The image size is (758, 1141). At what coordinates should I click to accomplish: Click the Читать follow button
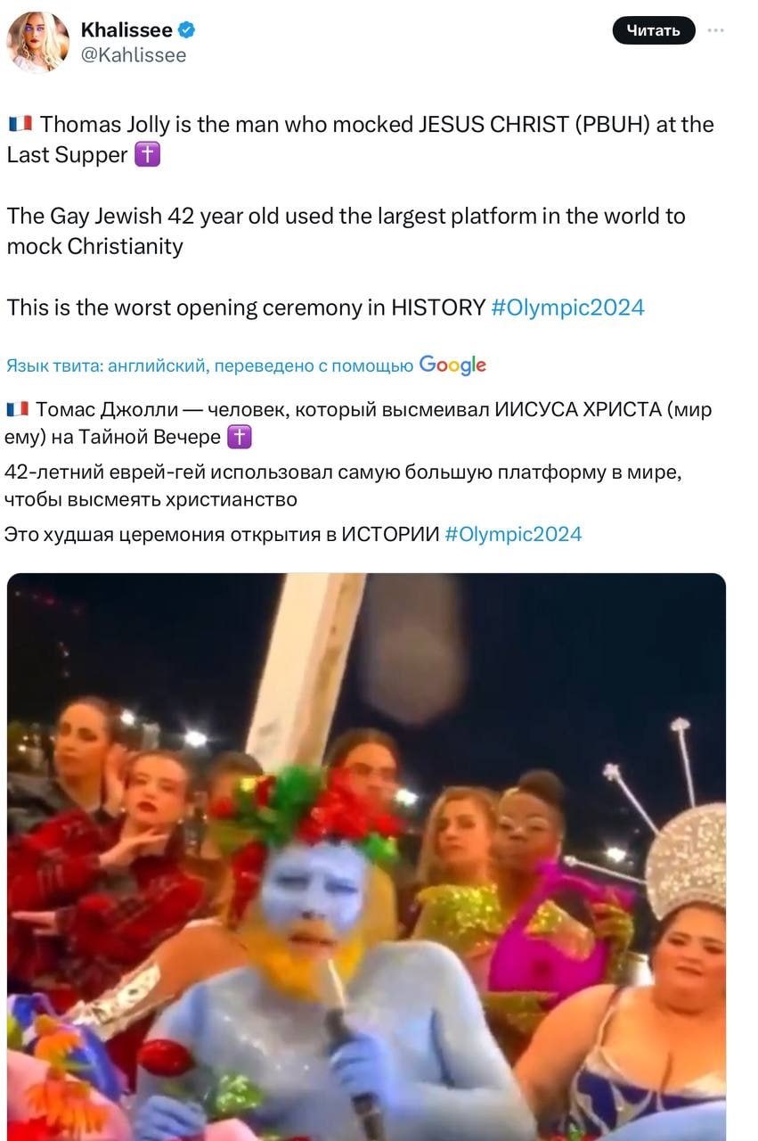pos(654,30)
